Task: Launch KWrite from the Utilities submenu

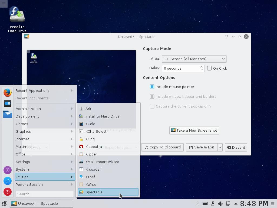Action: (108, 184)
